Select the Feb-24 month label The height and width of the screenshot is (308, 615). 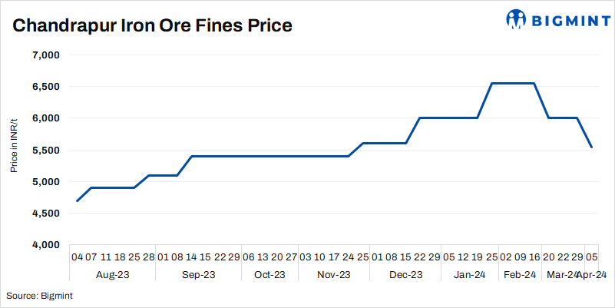[x=519, y=274]
